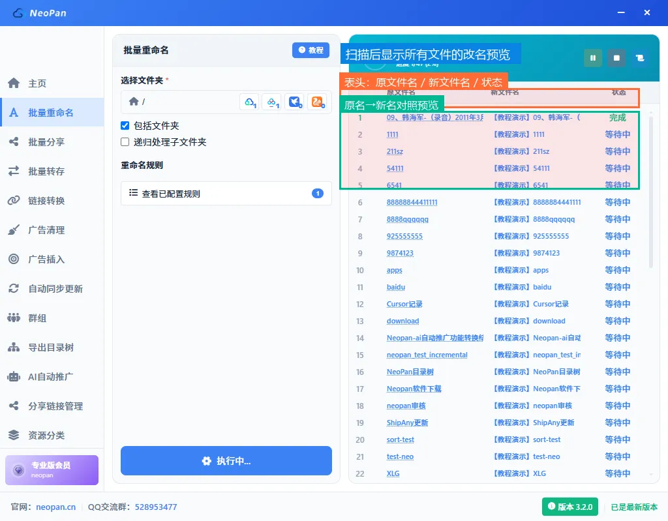
Task: Click original filename Cursor记录
Action: coord(404,304)
